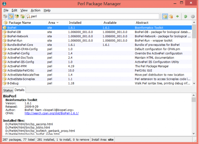This screenshot has height=144, width=199.
Task: Click the package list vertical scrollbar
Action: 196,56
